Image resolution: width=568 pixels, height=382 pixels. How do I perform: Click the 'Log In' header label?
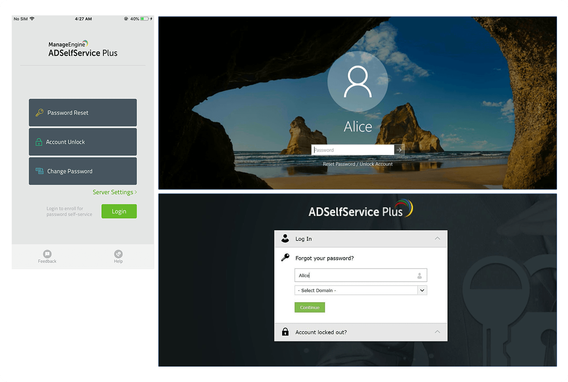[x=303, y=239]
